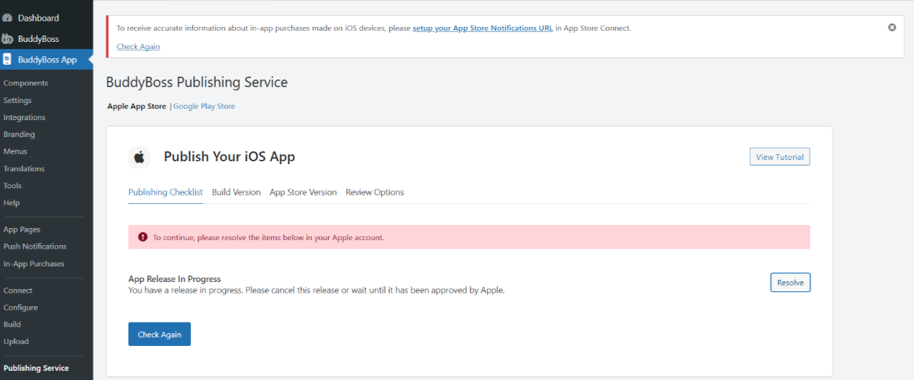Open the Configure submenu item
The width and height of the screenshot is (914, 380).
(21, 308)
